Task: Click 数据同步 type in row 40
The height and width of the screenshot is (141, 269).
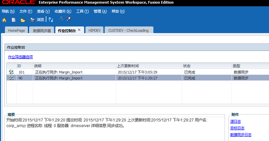Action: pos(250,78)
